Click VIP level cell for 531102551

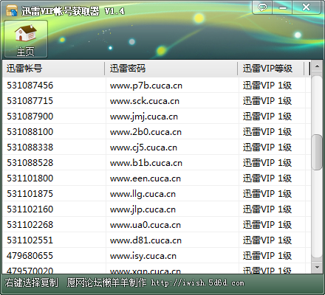click(x=267, y=240)
